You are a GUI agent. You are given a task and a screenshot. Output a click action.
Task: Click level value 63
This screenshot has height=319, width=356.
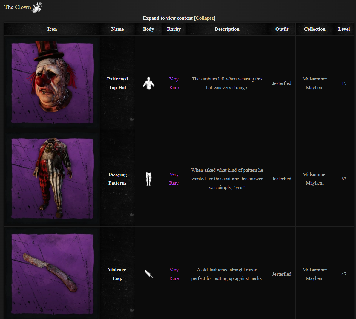click(344, 179)
